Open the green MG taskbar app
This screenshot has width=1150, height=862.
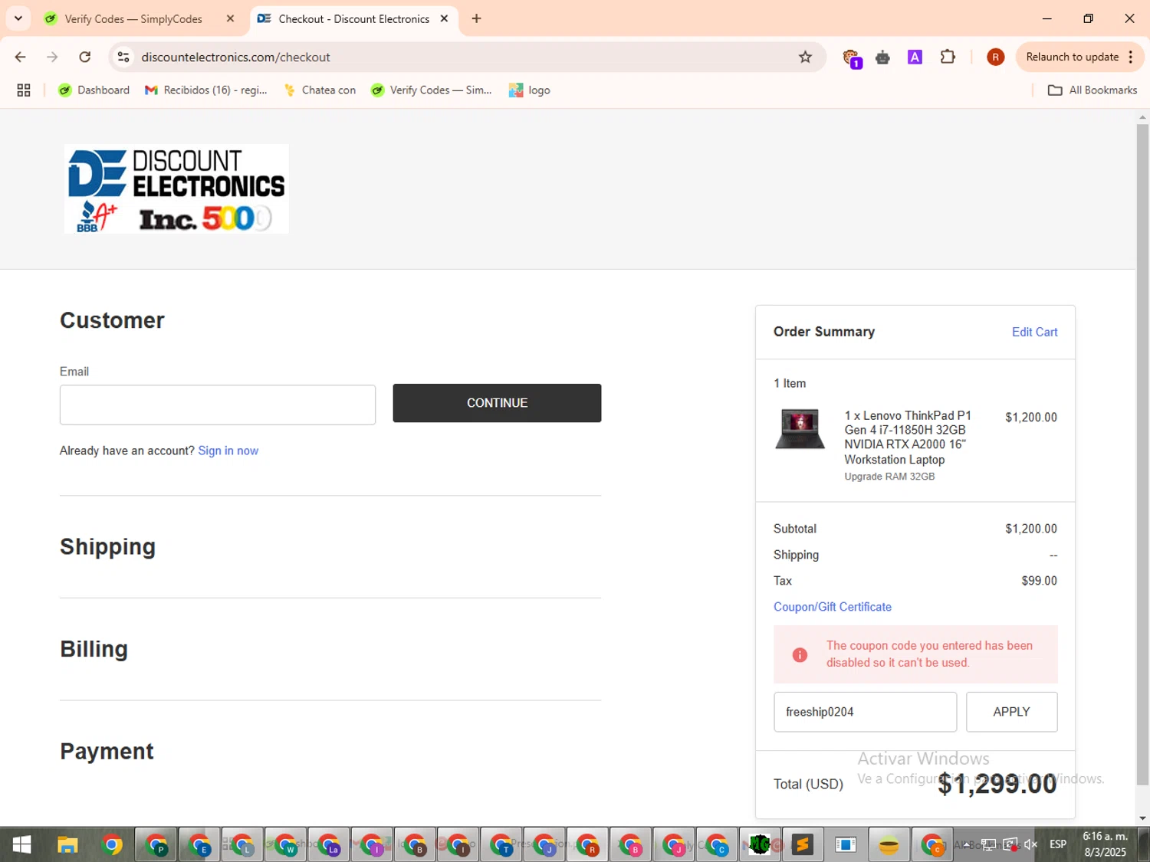760,845
